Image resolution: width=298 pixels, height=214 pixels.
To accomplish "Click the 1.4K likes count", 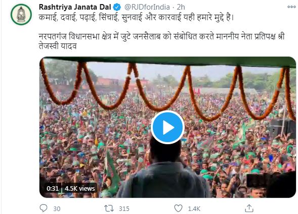I will point(194,208).
